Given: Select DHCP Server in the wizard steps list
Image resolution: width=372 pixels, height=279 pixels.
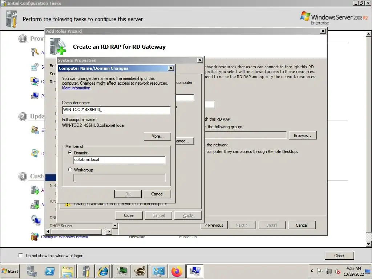Looking at the screenshot, I should pos(61,226).
